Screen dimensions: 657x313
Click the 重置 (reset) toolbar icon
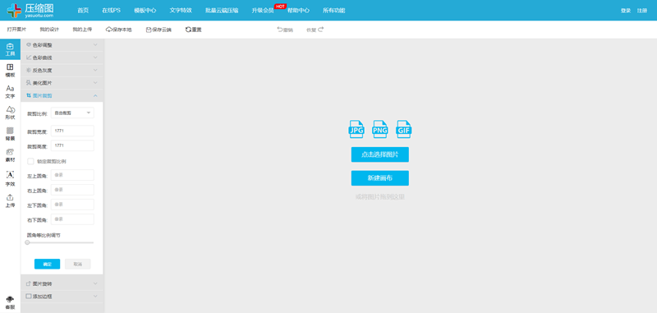click(194, 30)
